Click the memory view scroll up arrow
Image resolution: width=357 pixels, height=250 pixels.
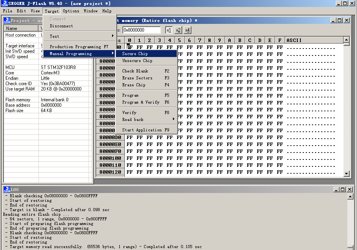point(346,40)
